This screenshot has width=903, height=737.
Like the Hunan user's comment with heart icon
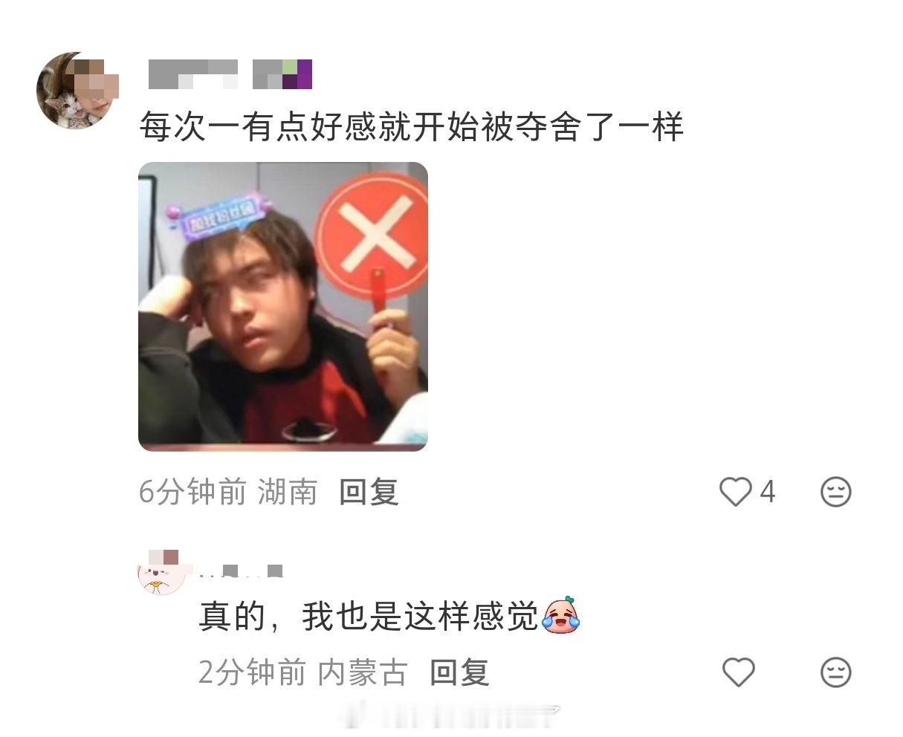pos(736,492)
